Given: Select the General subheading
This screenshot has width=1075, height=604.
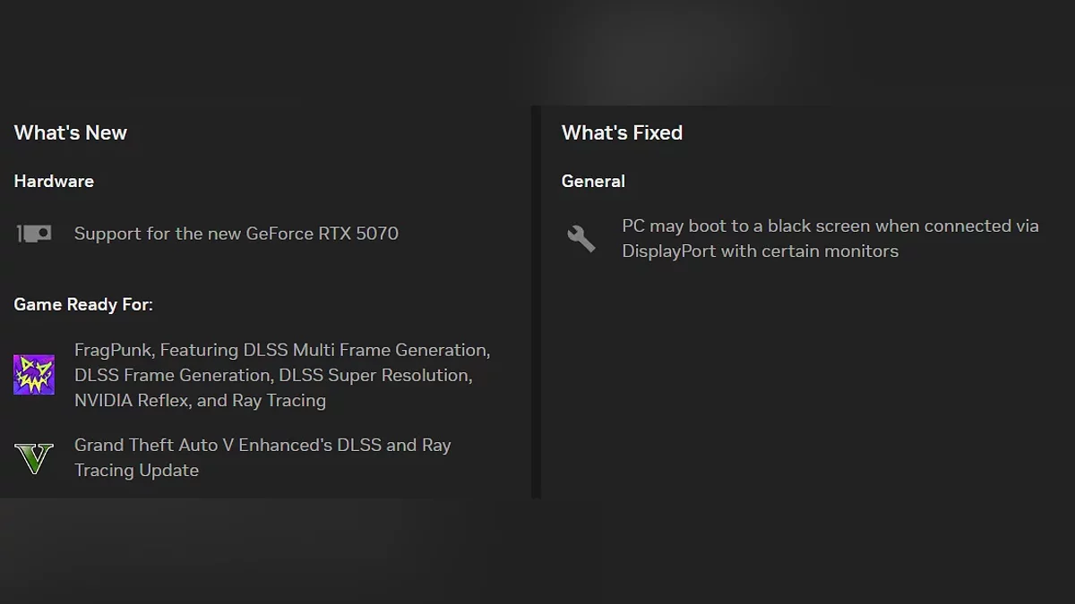Looking at the screenshot, I should point(593,181).
